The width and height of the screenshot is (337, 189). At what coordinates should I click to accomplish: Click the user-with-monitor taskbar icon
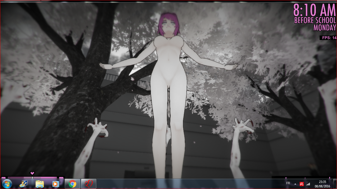pos(23,184)
